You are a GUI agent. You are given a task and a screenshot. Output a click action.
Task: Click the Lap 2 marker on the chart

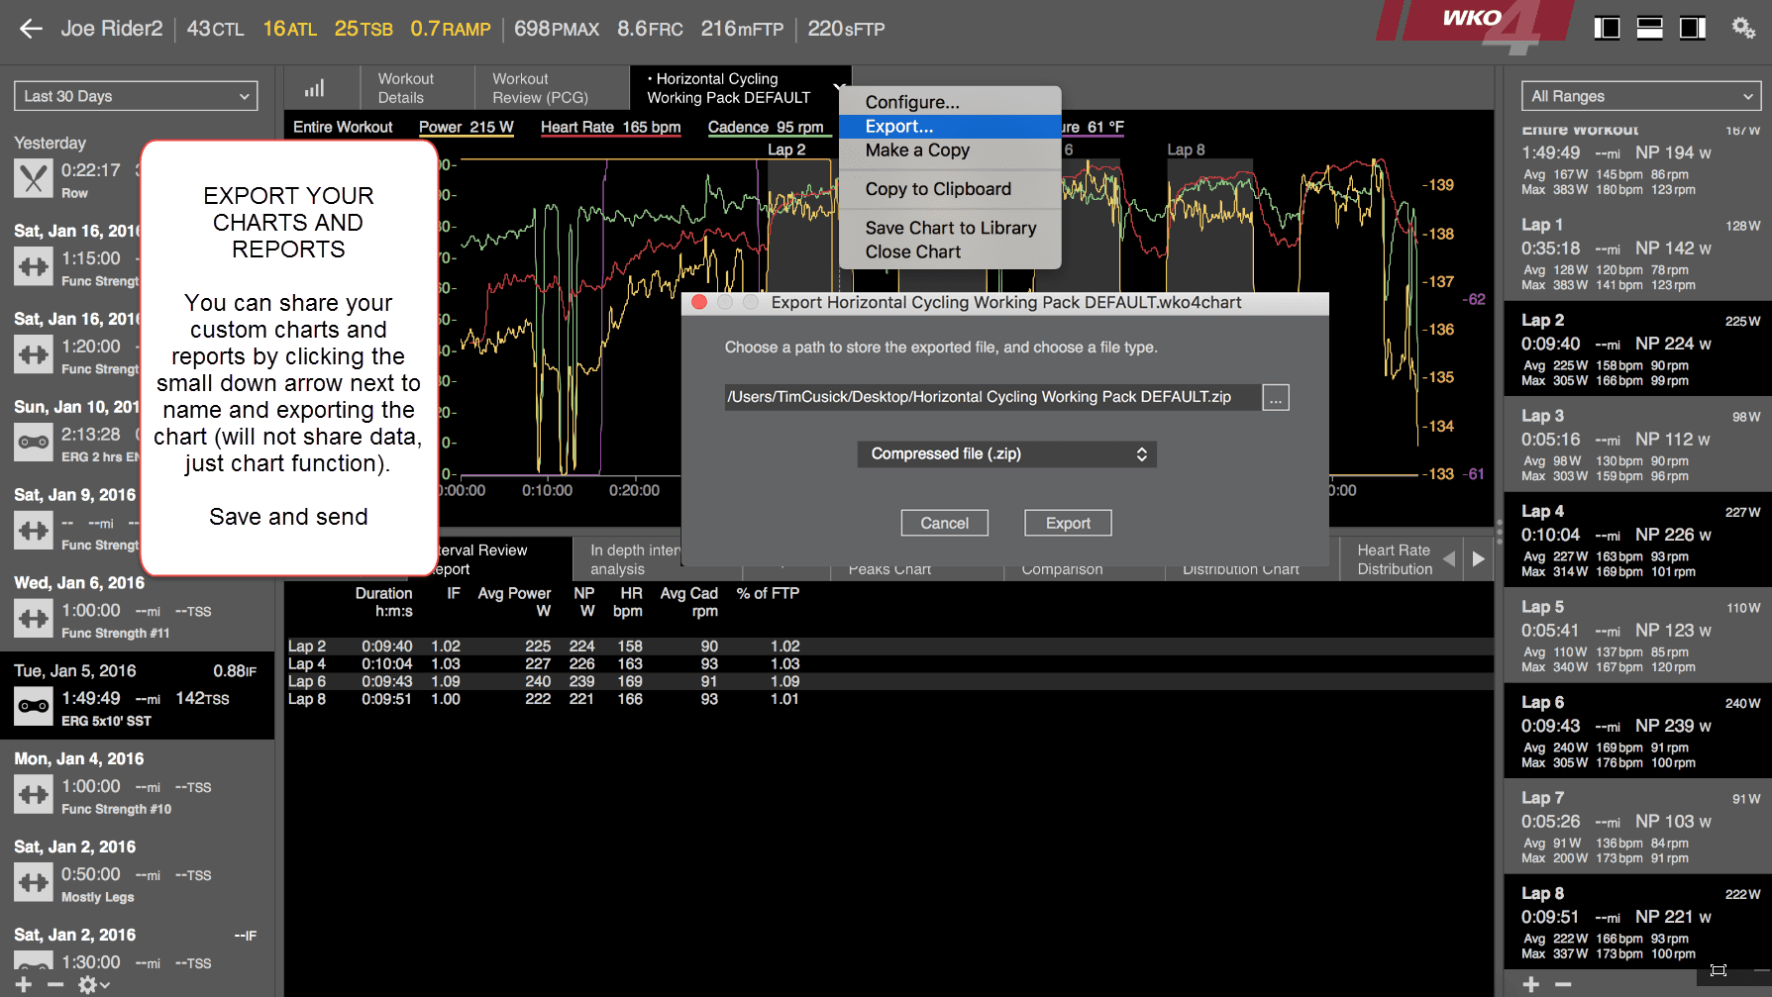786,150
